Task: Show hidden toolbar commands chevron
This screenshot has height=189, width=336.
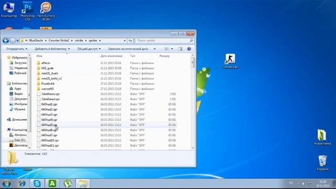Action: (155, 49)
